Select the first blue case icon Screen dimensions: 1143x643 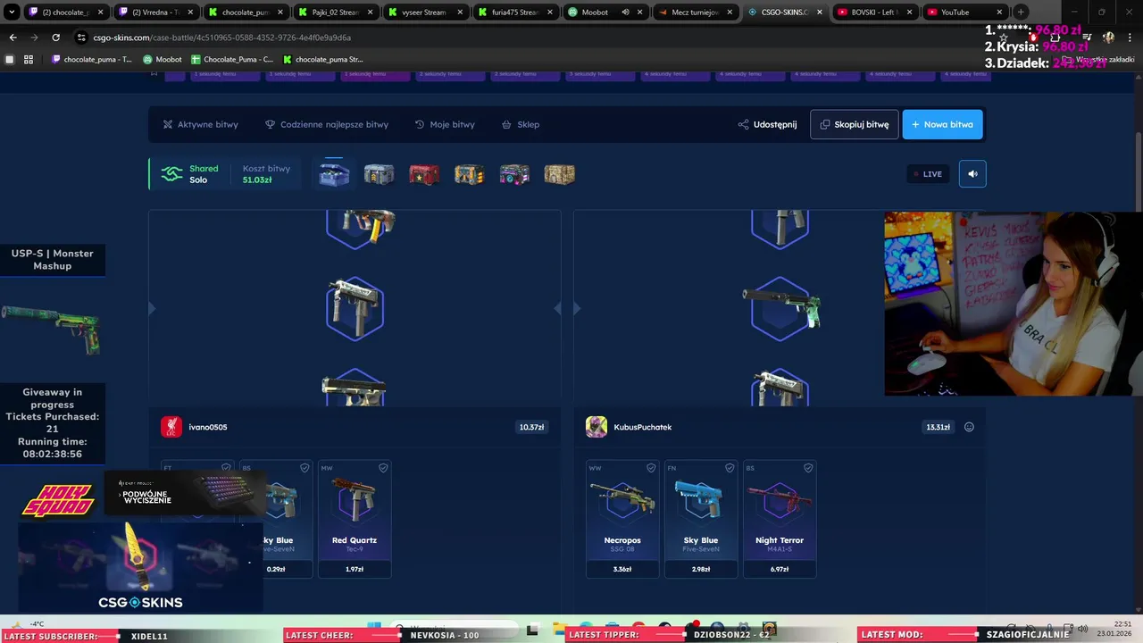click(334, 174)
